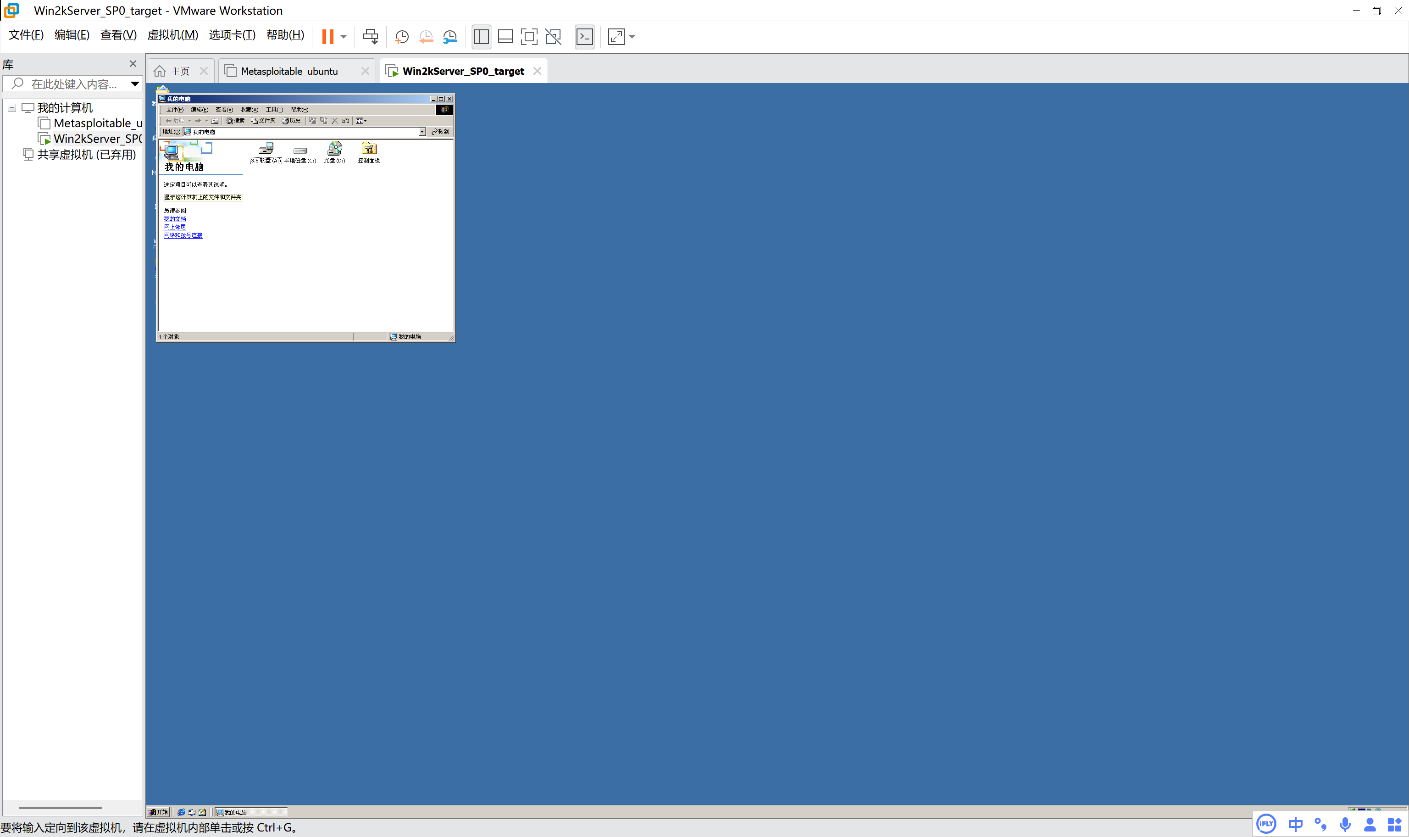This screenshot has height=837, width=1409.
Task: Pause the running virtual machine
Action: pos(327,37)
